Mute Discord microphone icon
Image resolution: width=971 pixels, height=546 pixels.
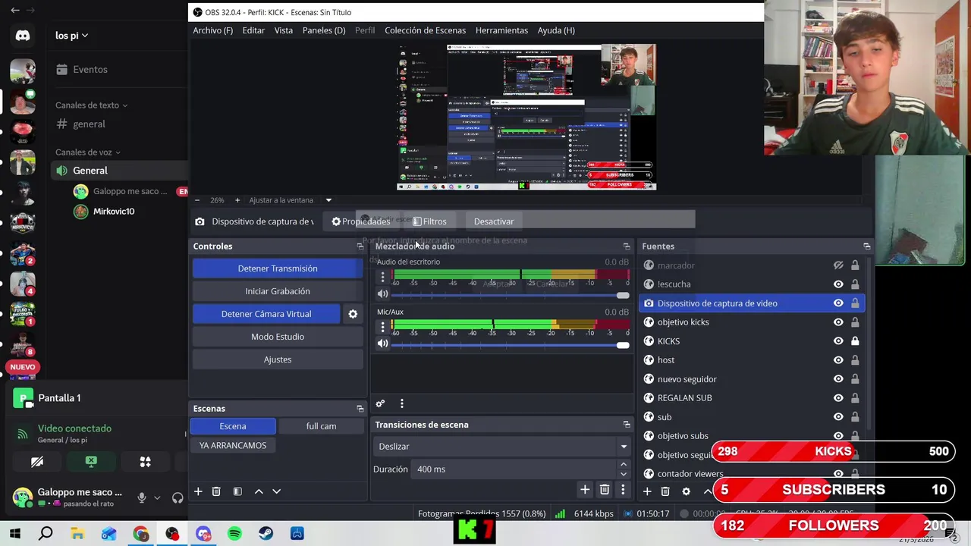[x=141, y=497]
